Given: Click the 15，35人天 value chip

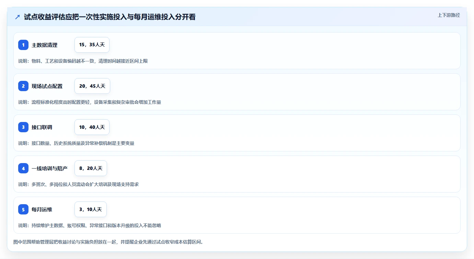Looking at the screenshot, I should coord(92,45).
